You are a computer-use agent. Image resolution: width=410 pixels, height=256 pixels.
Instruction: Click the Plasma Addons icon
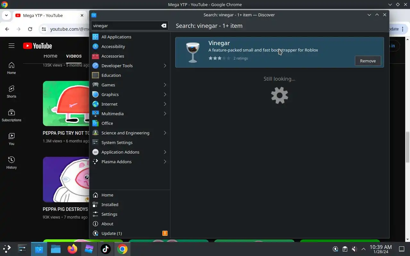point(95,162)
